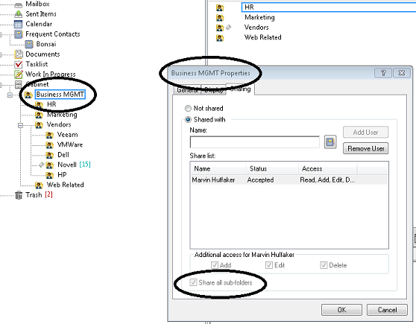Select Vendors row label in right list
416x324 pixels.
pos(256,28)
